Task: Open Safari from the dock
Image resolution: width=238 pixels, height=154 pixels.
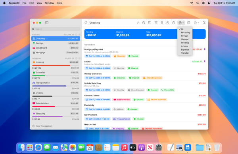Action: click(38, 147)
